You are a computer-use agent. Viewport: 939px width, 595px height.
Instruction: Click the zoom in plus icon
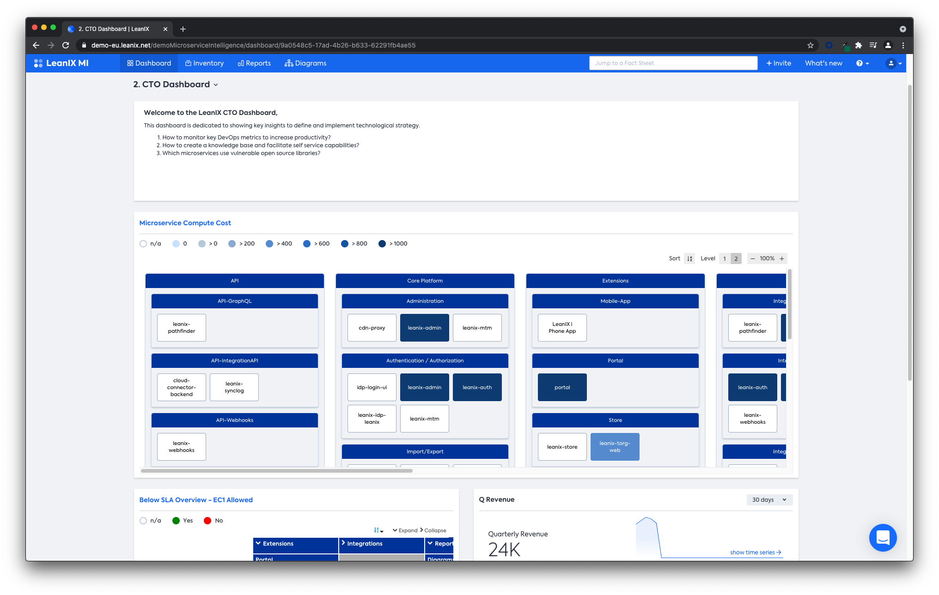[x=782, y=258]
